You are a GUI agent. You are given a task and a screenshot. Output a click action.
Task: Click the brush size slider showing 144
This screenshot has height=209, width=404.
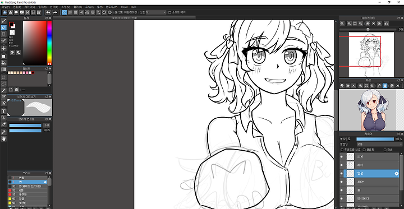tap(25, 126)
